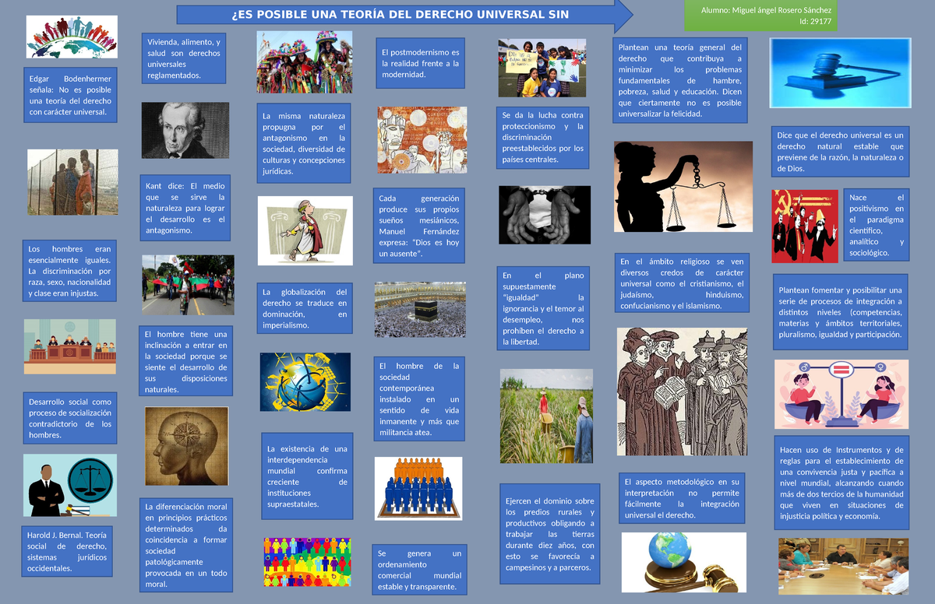The height and width of the screenshot is (604, 935).
Task: Select the head with compass brain image
Action: [186, 447]
